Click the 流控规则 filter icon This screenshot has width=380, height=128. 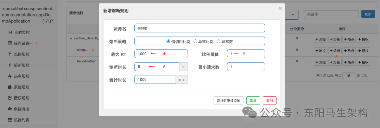(10, 54)
